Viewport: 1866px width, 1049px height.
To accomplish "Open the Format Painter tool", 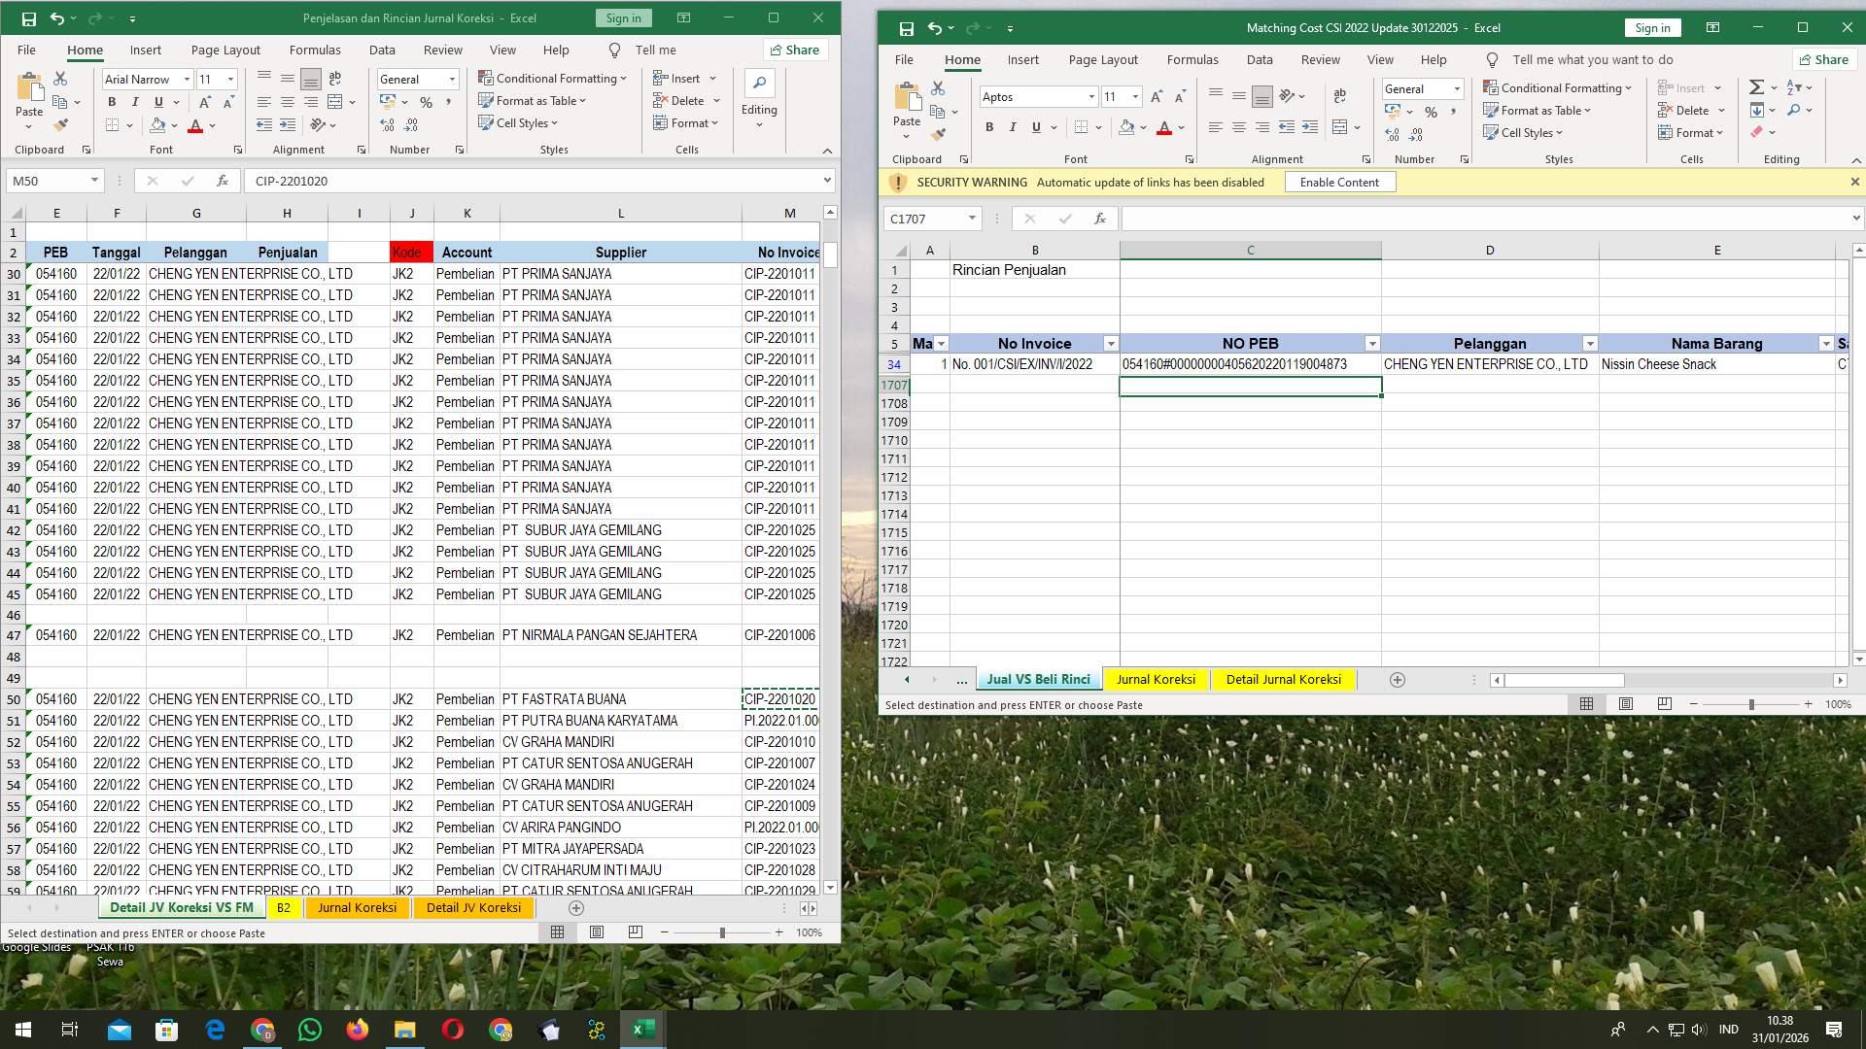I will (x=61, y=124).
